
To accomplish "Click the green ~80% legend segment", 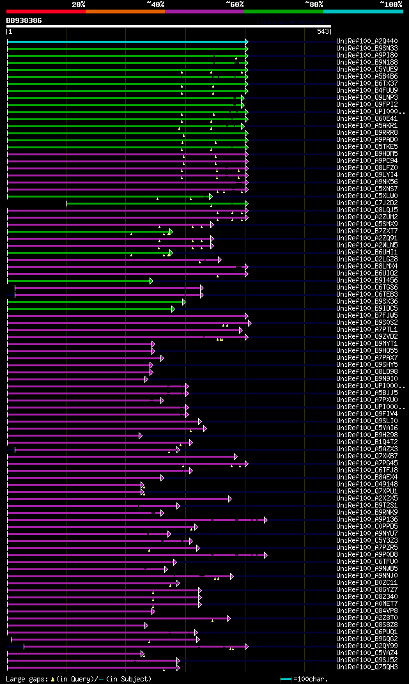I will (x=284, y=12).
